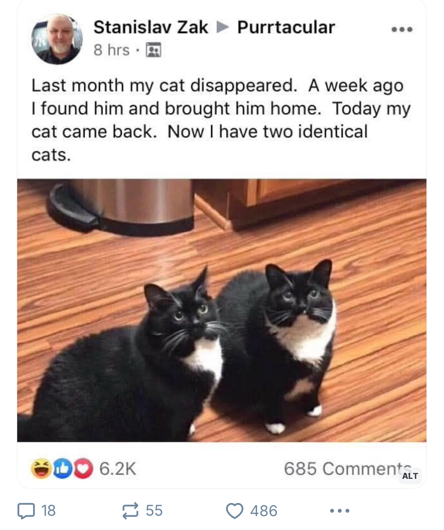
Task: Click the red heart reaction icon
Action: click(83, 468)
